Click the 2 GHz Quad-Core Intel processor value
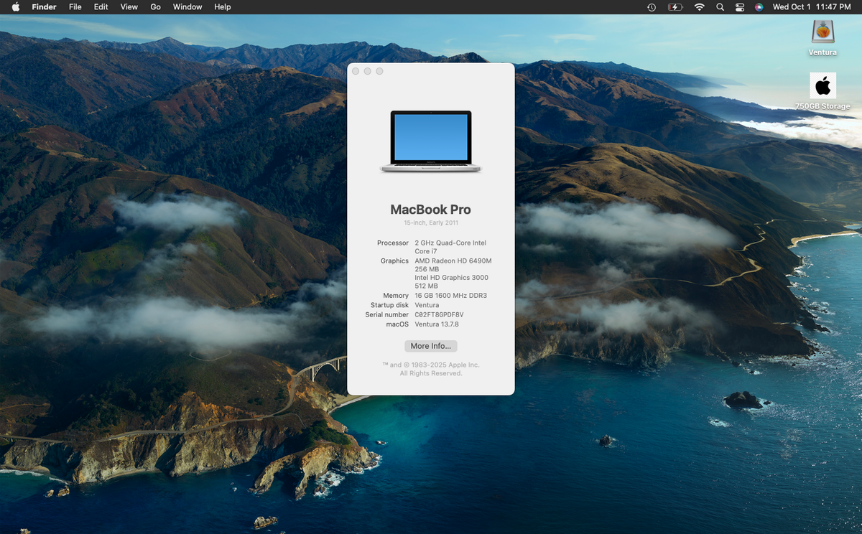The height and width of the screenshot is (534, 862). click(450, 247)
